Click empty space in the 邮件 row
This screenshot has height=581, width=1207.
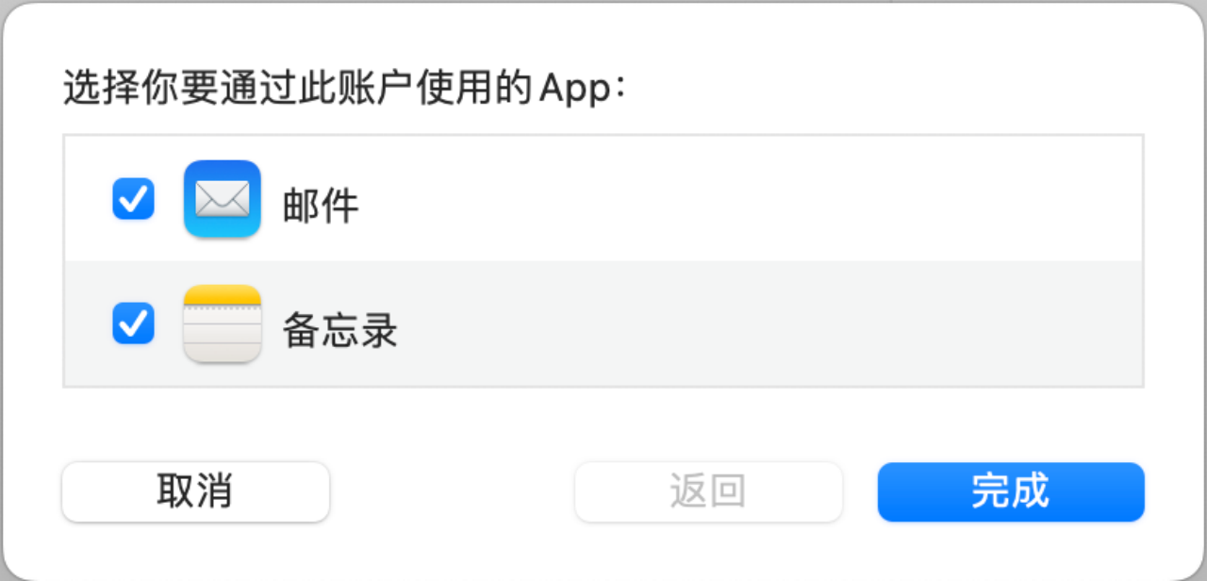(754, 199)
